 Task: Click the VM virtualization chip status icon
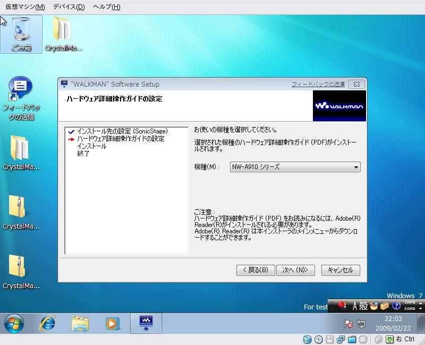pyautogui.click(x=363, y=339)
